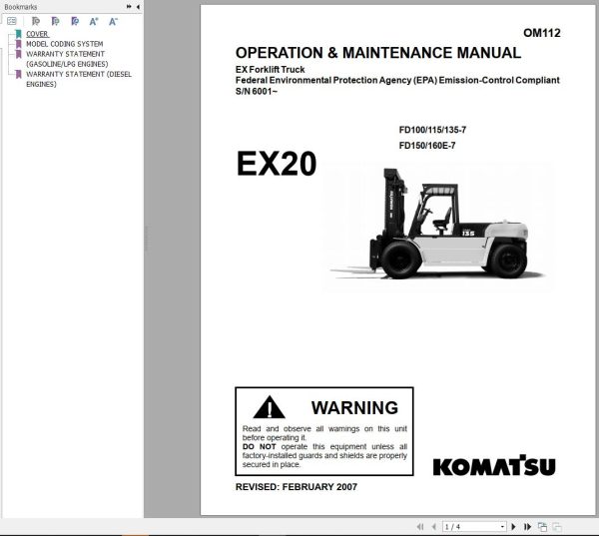Click the teal bookmark icon beside COVER
This screenshot has height=536, width=599.
(x=18, y=34)
